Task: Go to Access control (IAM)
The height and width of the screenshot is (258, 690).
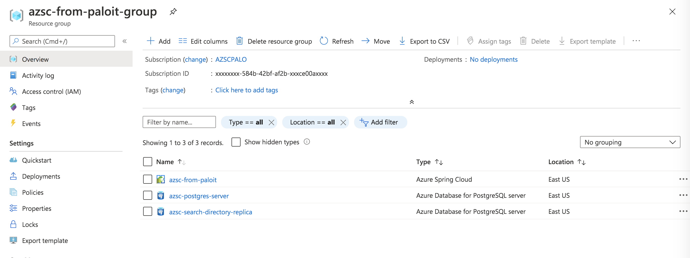Action: pyautogui.click(x=51, y=92)
